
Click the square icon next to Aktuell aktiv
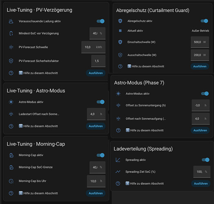click(120, 31)
